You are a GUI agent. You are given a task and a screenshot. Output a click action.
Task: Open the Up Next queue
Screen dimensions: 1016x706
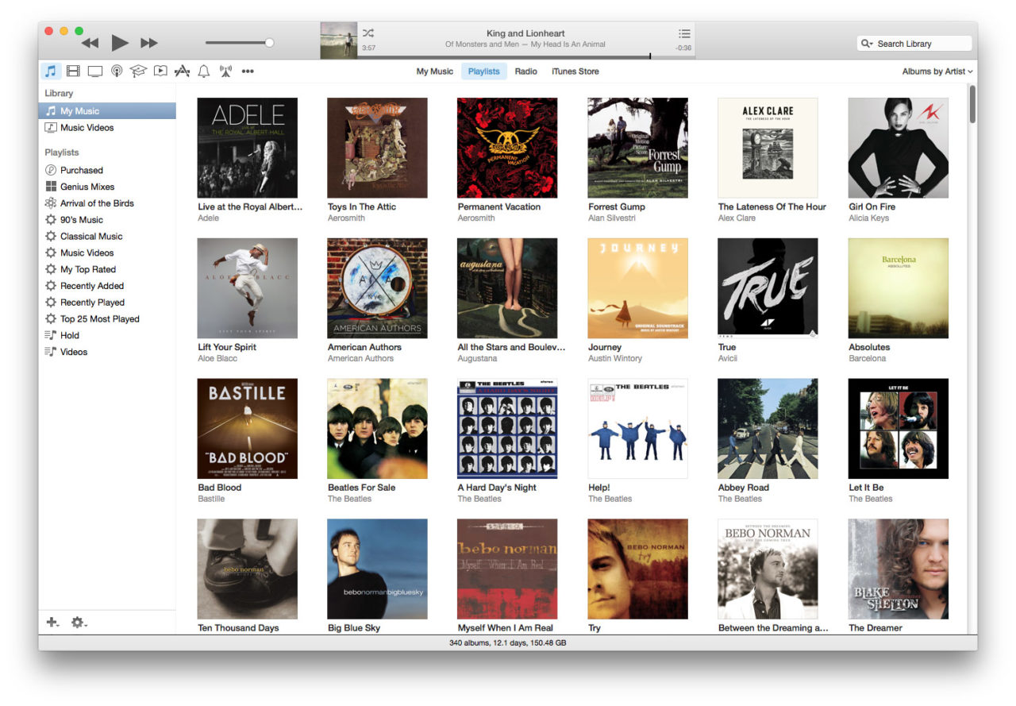click(x=683, y=33)
